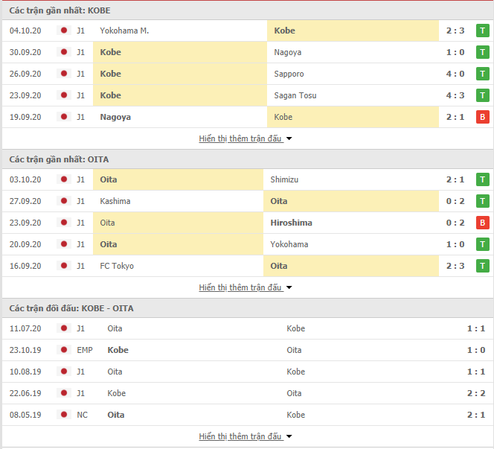Click the Japan flag on the 08.05.19 NC match
The height and width of the screenshot is (449, 494).
pos(64,414)
